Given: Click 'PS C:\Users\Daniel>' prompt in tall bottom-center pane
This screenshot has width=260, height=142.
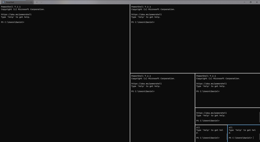Looking at the screenshot, I should (143, 91).
